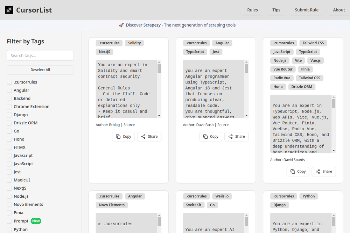Image resolution: width=350 pixels, height=233 pixels.
Task: Click the share icon in Brolag's card
Action: [143, 137]
